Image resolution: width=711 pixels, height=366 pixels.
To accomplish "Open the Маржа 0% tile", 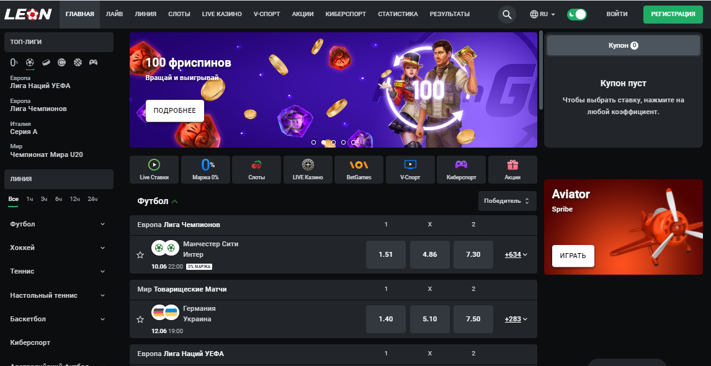I will pos(205,169).
